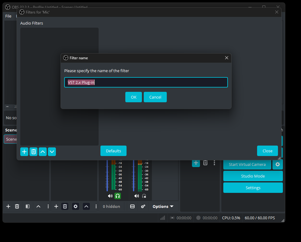
Task: Click the filter name text field
Action: (x=146, y=82)
